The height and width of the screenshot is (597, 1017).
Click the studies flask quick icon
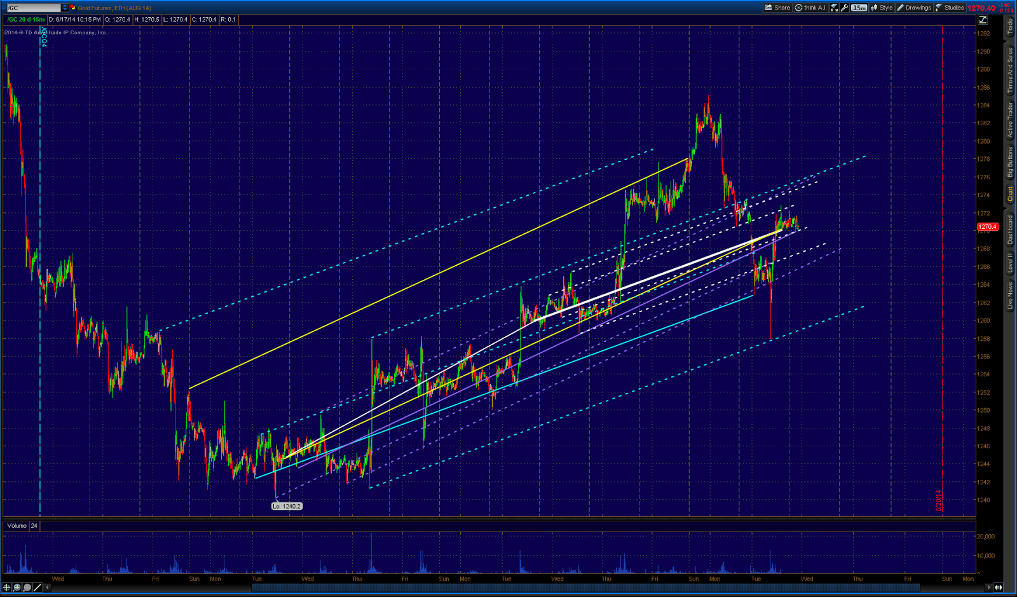click(x=834, y=8)
